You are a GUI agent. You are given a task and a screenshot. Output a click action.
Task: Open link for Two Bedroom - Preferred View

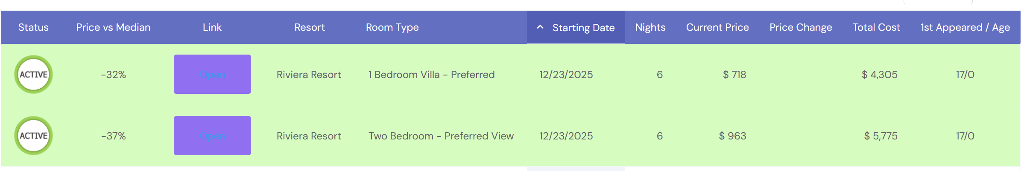[212, 136]
